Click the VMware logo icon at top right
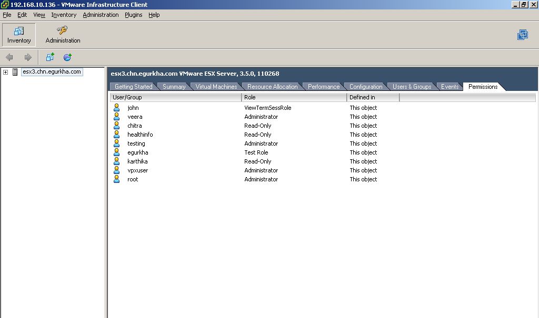 point(523,35)
